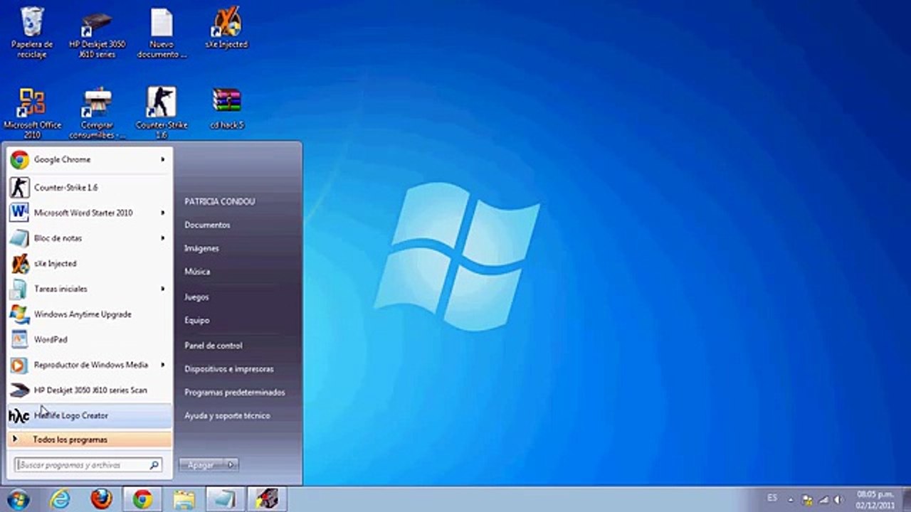Open Mozilla Firefox from the taskbar
This screenshot has width=911, height=512.
[101, 499]
